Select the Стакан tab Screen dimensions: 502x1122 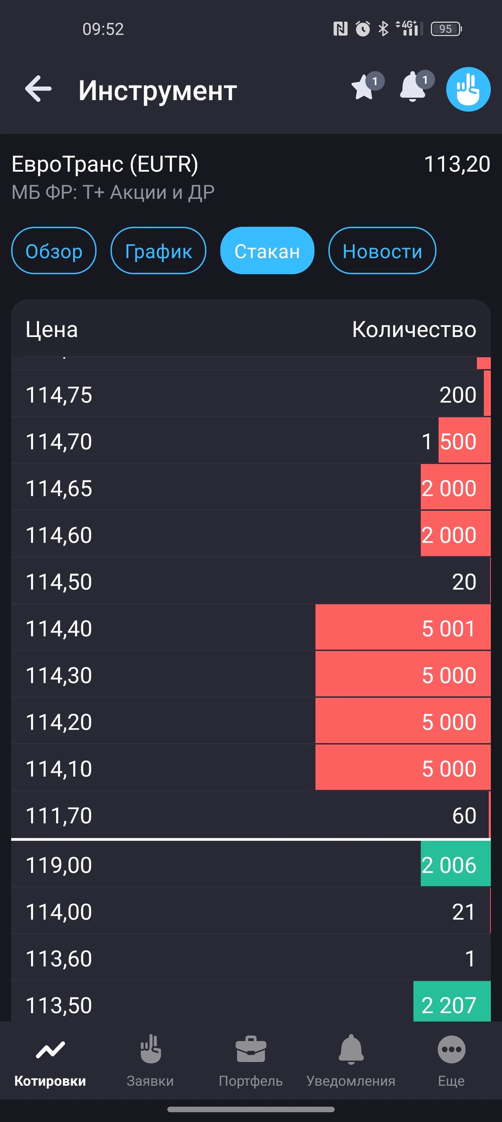click(x=267, y=251)
